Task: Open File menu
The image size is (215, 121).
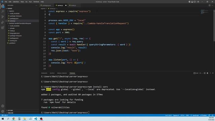Action: (x=6, y=2)
